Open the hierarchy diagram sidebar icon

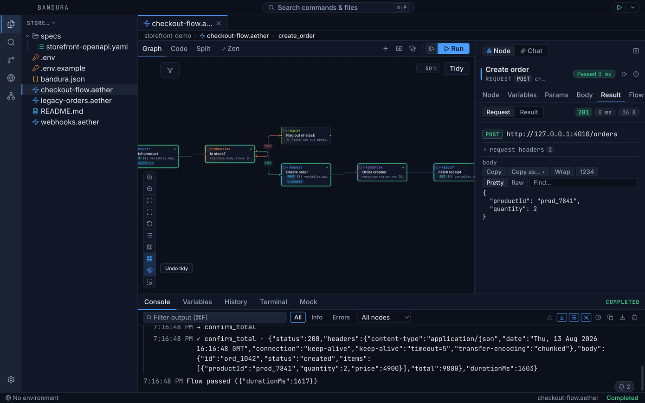point(11,96)
